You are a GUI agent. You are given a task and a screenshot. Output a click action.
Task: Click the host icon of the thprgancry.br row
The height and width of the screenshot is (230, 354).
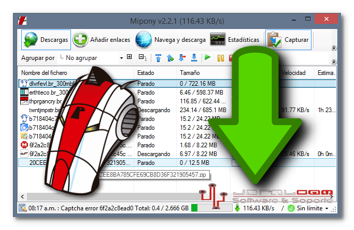[24, 101]
